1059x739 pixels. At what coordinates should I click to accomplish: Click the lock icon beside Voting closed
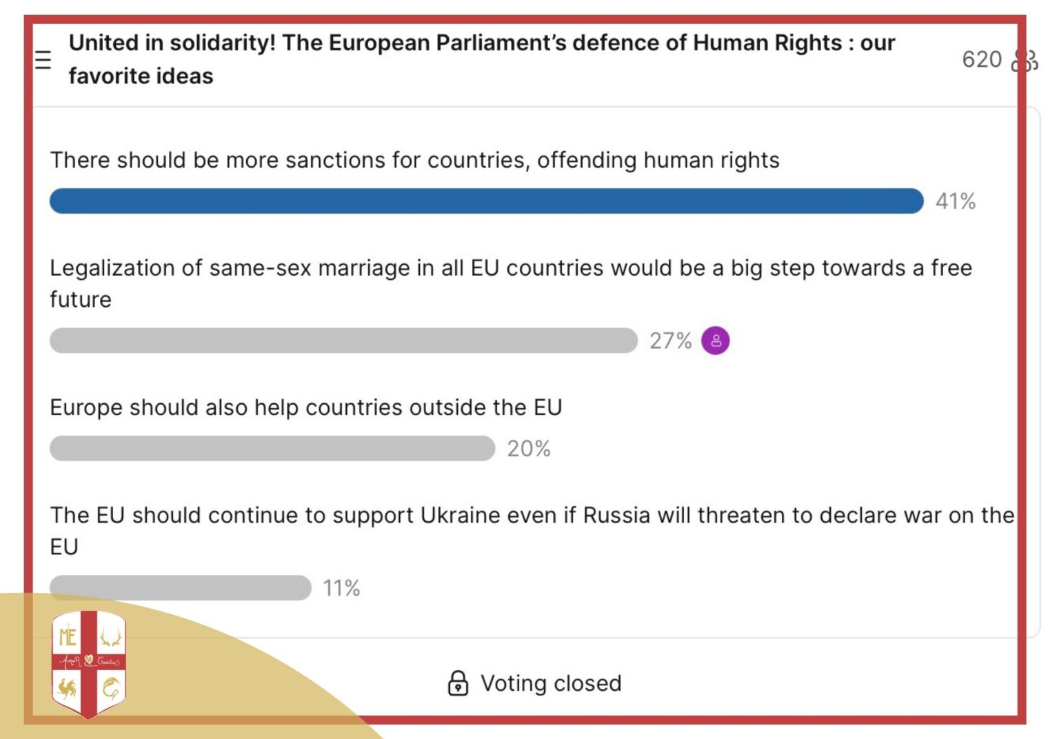tap(458, 683)
